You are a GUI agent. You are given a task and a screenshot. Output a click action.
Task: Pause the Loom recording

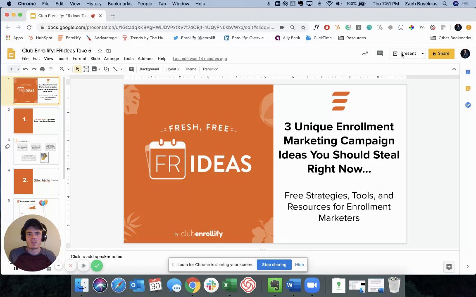point(83,266)
